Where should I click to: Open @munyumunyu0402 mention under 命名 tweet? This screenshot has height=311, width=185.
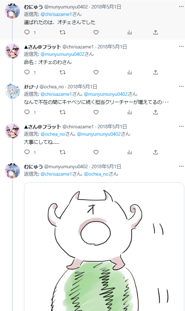coord(62,54)
